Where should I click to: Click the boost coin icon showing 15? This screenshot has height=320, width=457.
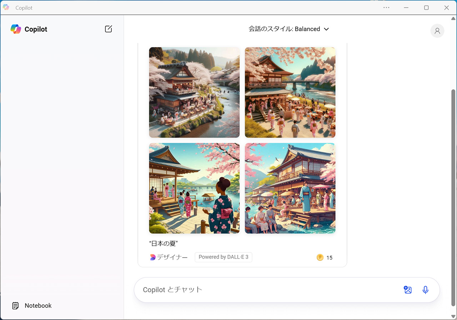[320, 257]
